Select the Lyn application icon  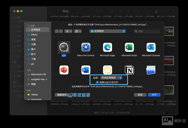(64, 47)
